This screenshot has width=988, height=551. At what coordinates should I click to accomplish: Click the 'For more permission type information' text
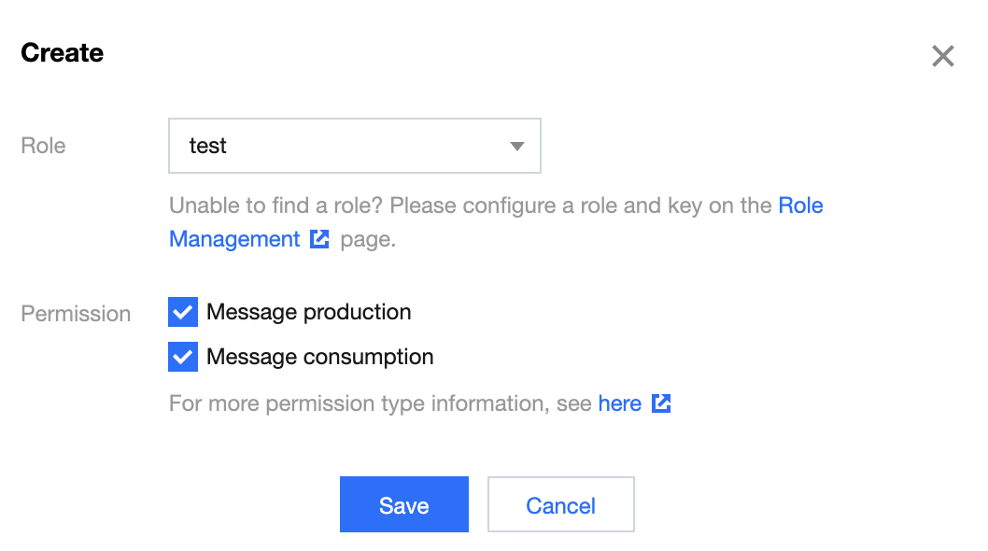click(x=360, y=403)
